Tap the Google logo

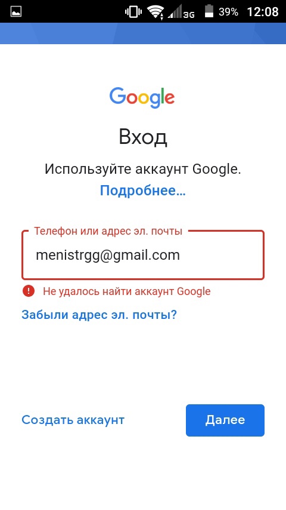[x=142, y=97]
